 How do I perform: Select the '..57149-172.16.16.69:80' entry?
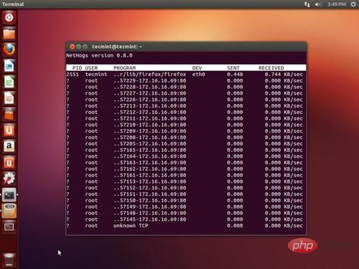150,207
